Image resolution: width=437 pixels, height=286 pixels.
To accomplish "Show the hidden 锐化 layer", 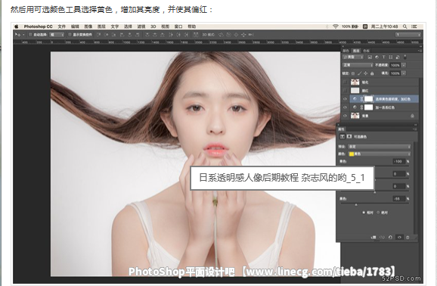I will (x=345, y=82).
